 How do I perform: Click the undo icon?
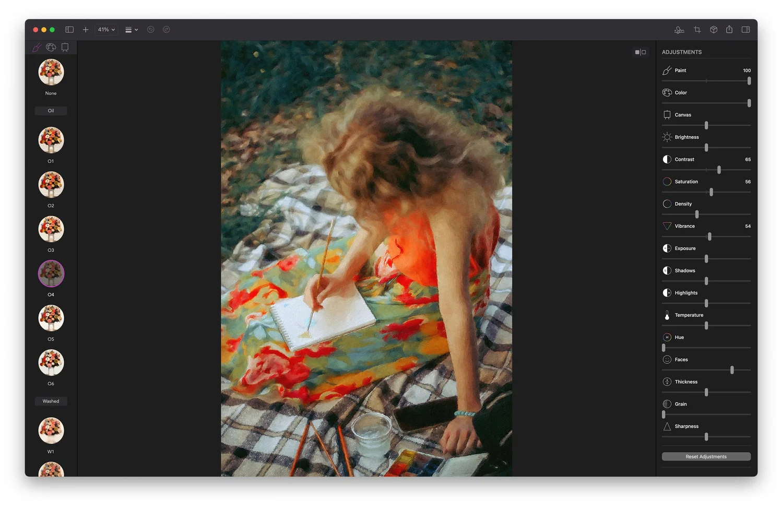point(151,30)
